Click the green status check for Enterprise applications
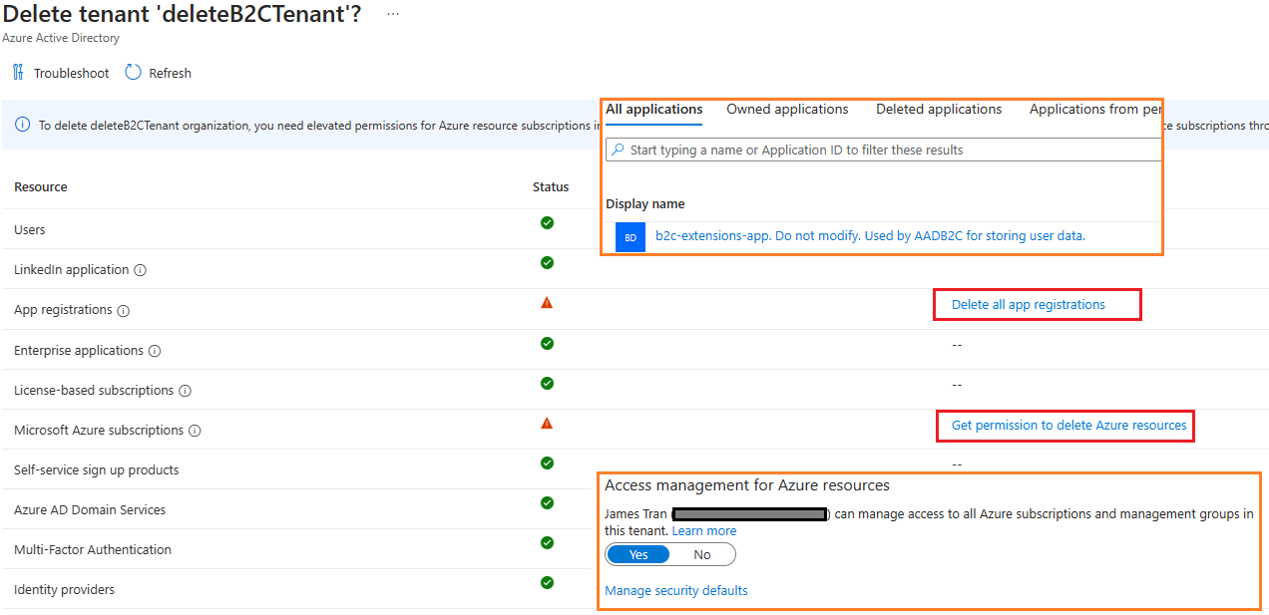 547,343
